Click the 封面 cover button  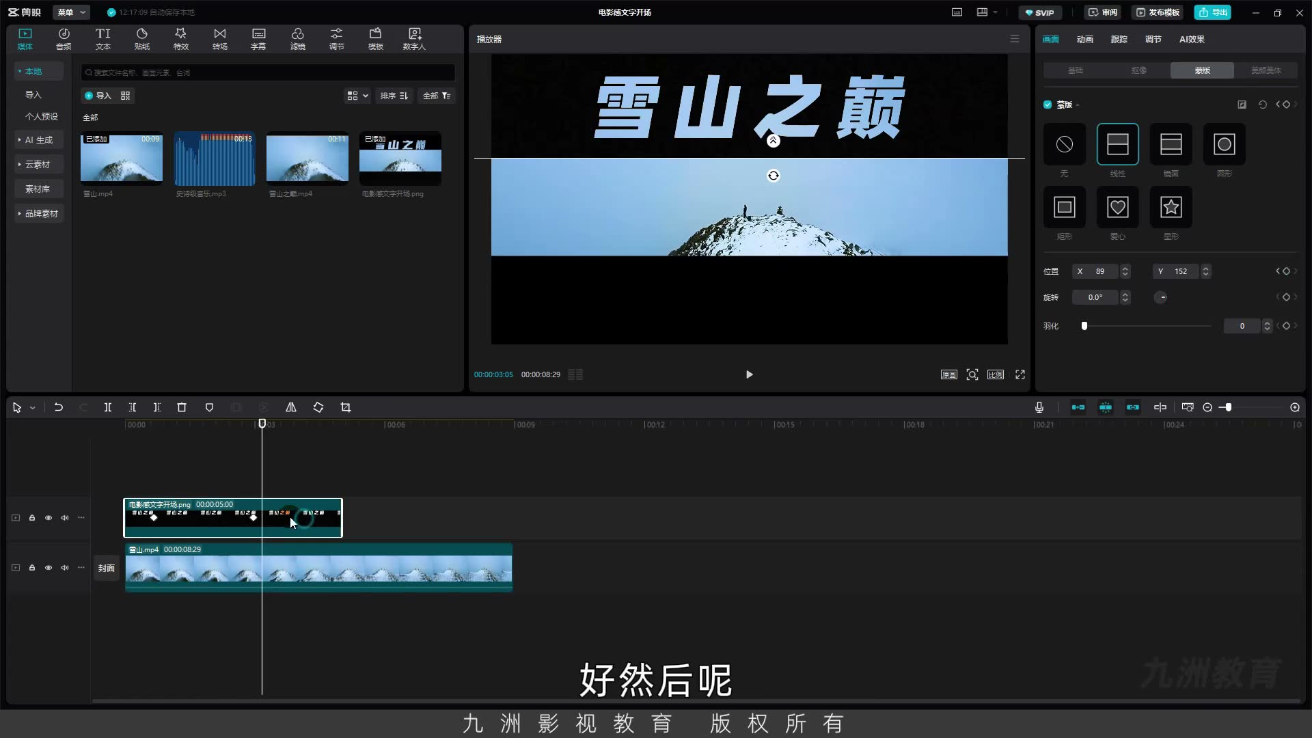pyautogui.click(x=106, y=568)
